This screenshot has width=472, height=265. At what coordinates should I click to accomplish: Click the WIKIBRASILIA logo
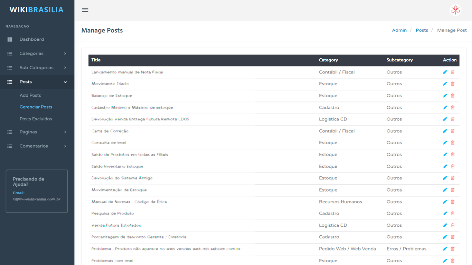(x=36, y=10)
